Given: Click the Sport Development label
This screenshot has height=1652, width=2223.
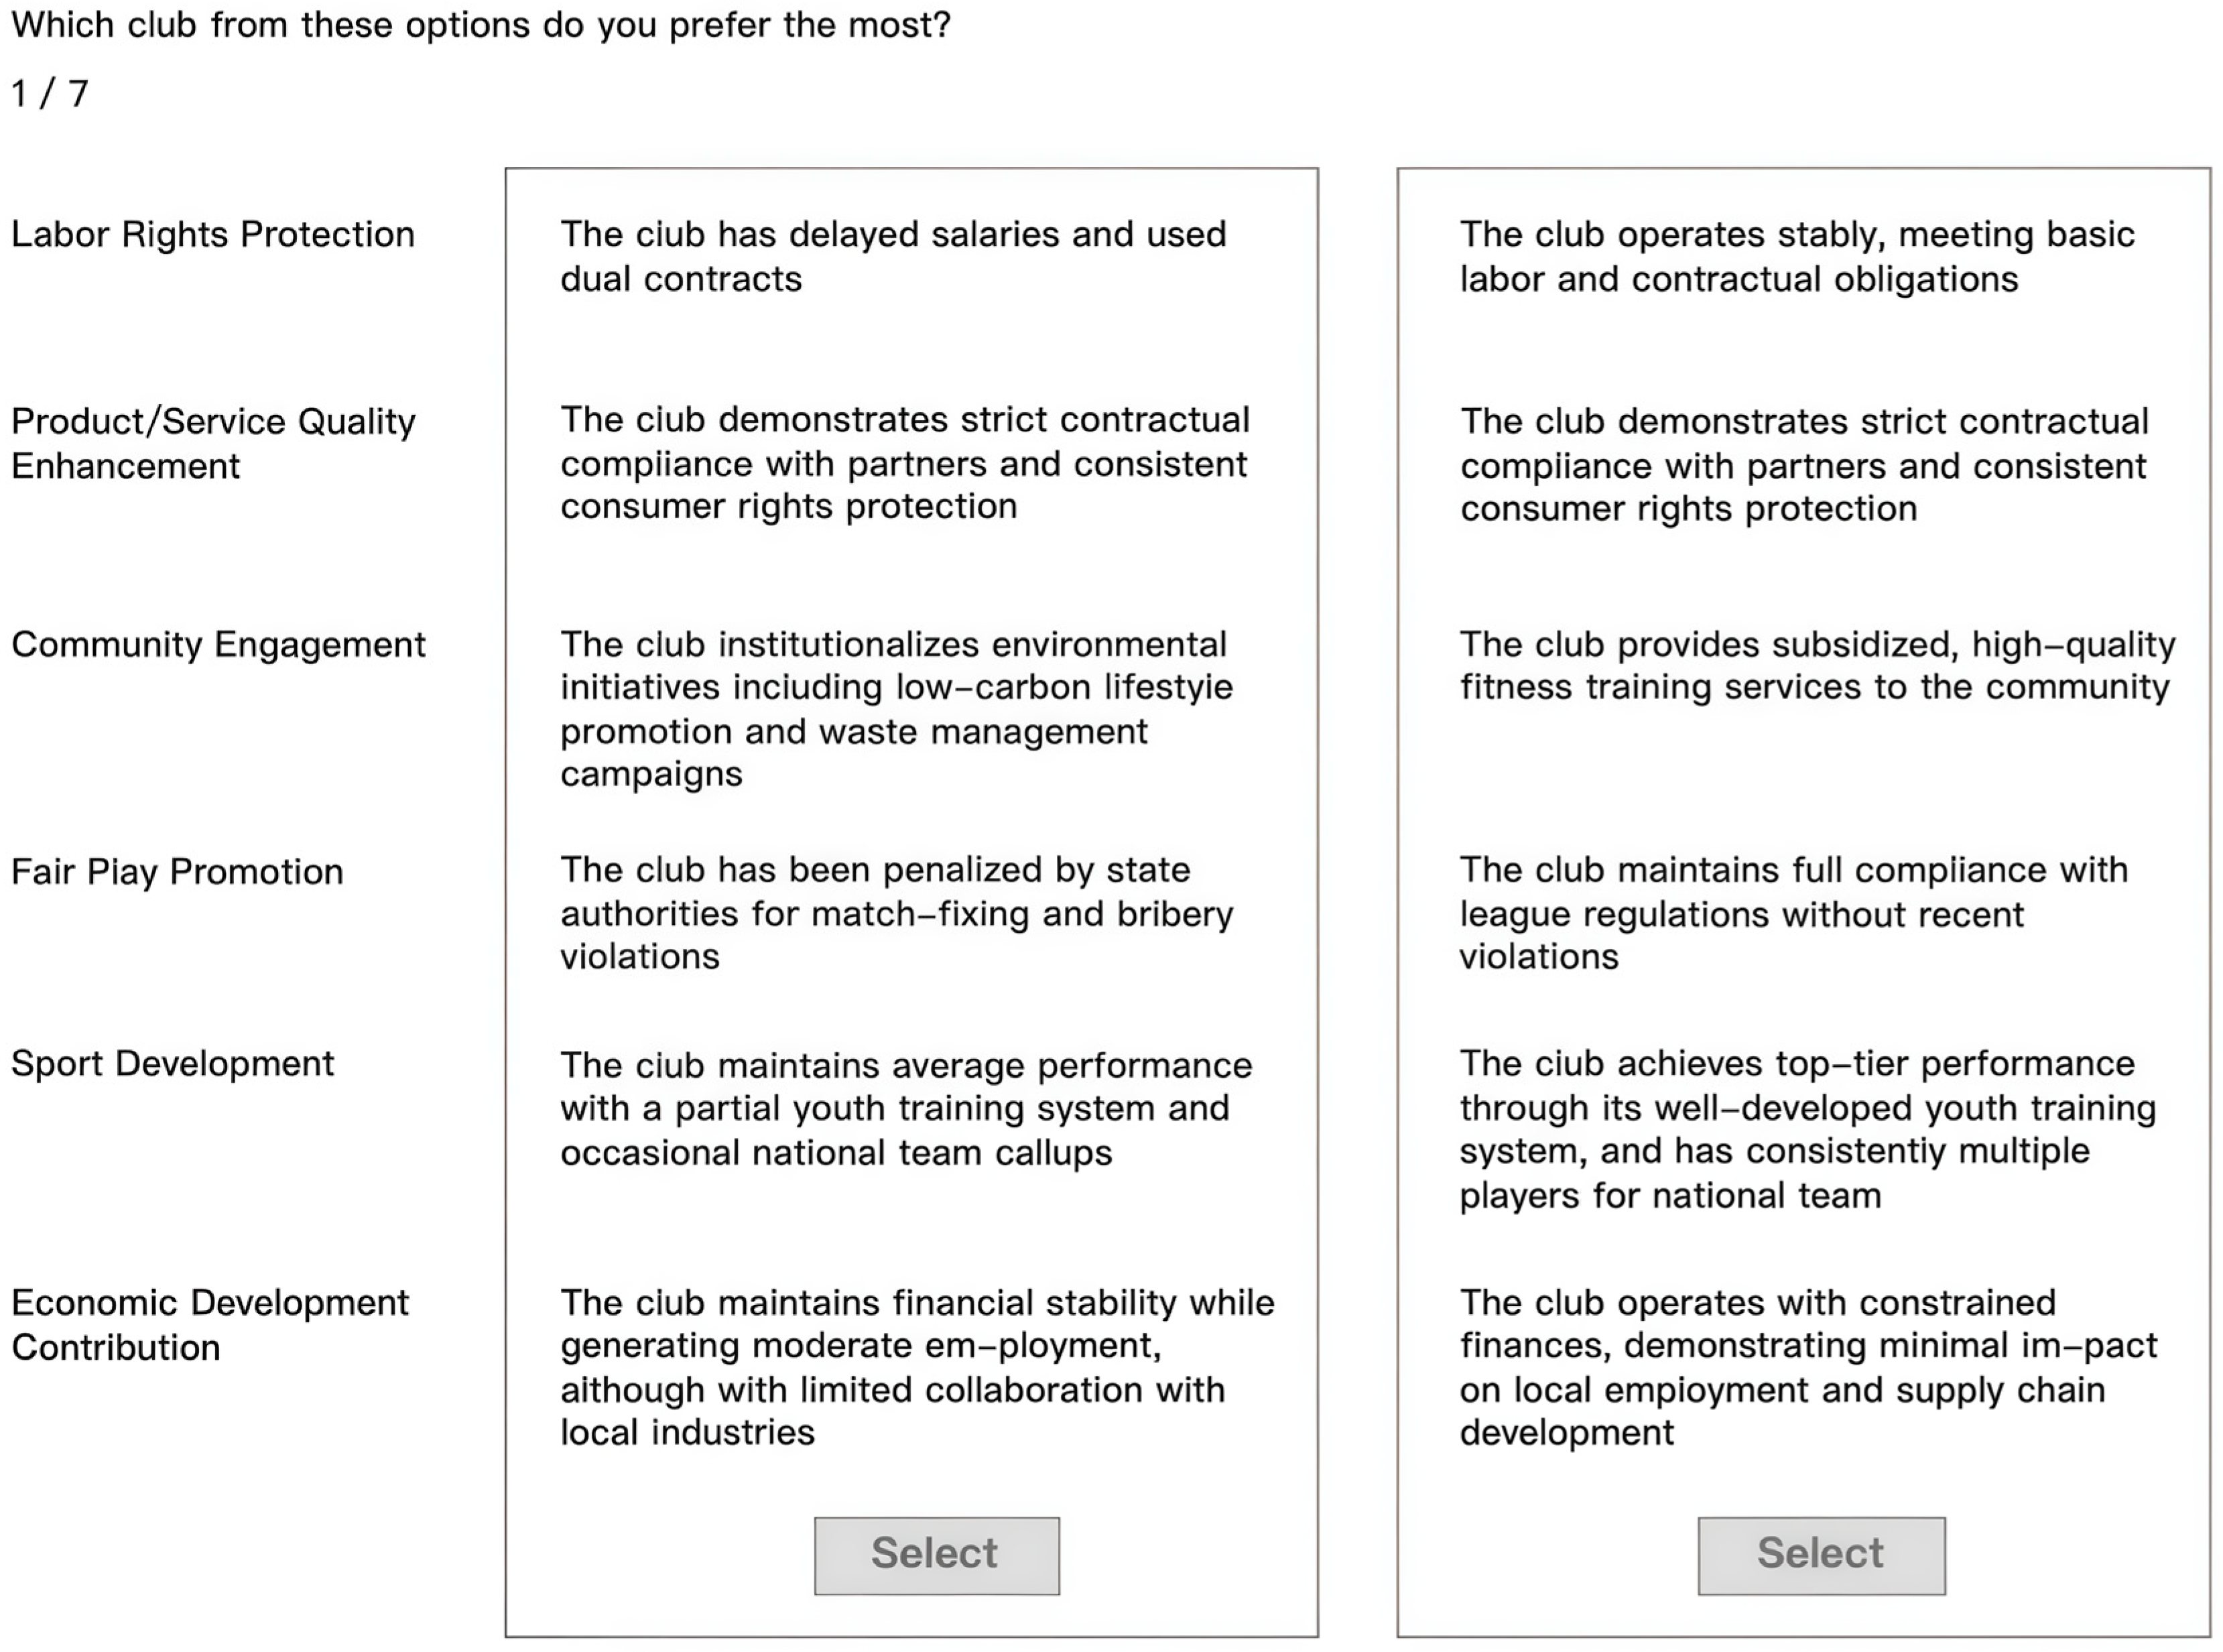Looking at the screenshot, I should 172,1063.
